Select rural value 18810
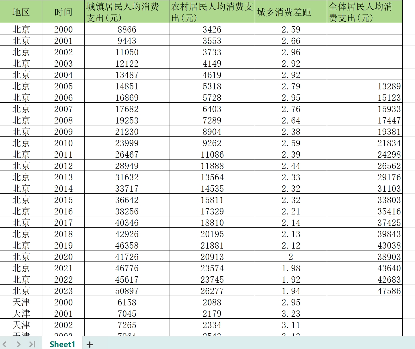This screenshot has width=415, height=349. 212,222
